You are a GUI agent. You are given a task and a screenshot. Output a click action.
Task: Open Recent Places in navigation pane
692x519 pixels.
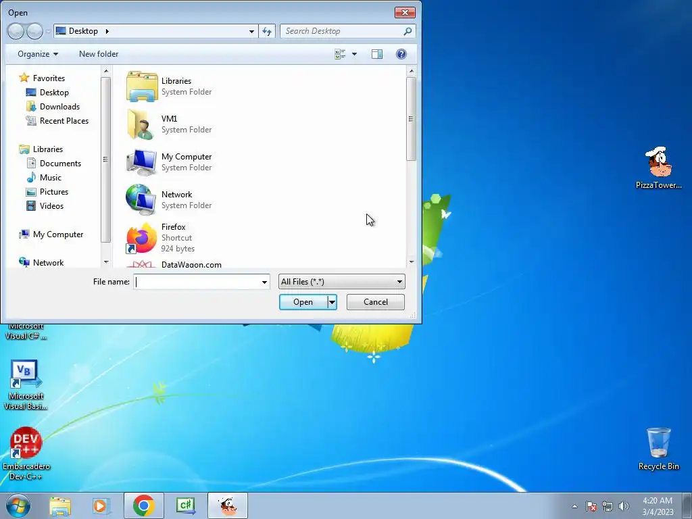[64, 120]
